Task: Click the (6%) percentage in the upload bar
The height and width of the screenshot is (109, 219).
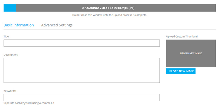Action: click(x=131, y=8)
